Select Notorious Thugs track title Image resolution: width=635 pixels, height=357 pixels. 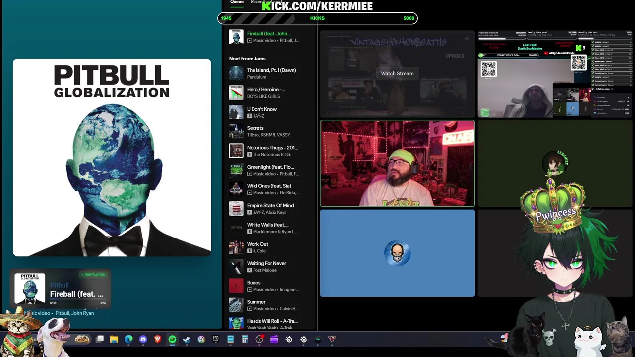click(x=272, y=148)
